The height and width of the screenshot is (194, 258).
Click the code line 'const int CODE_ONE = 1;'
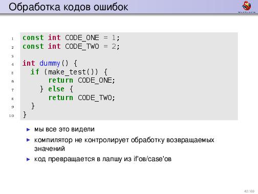pyautogui.click(x=71, y=38)
